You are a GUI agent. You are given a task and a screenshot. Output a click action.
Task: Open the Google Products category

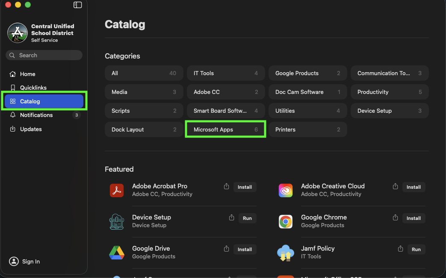pyautogui.click(x=308, y=73)
